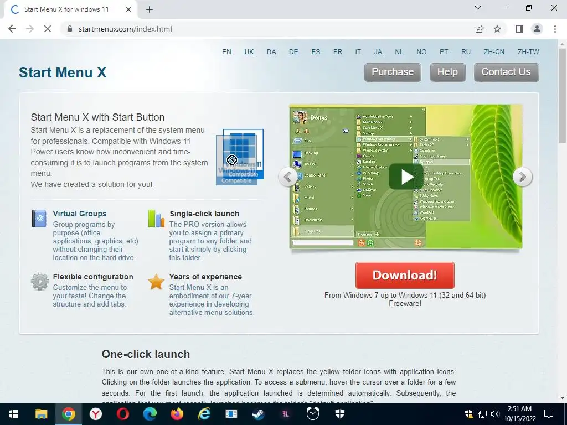The image size is (567, 425).
Task: Open the browser side panel icon
Action: (x=519, y=29)
